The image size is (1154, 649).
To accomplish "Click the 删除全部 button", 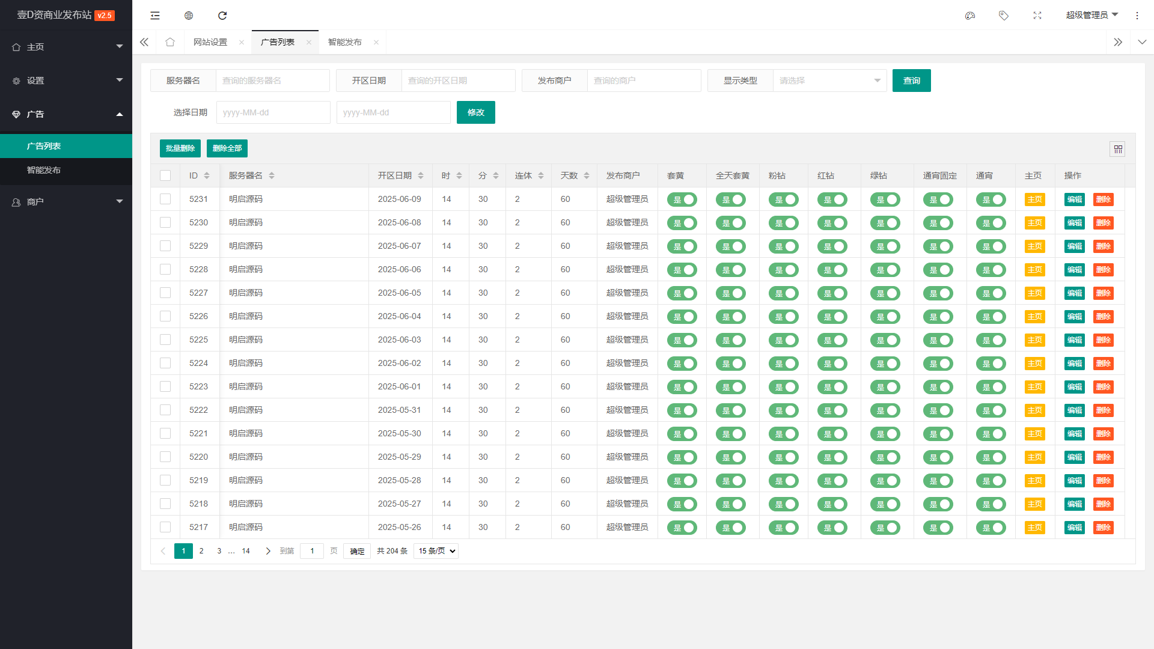I will [227, 148].
